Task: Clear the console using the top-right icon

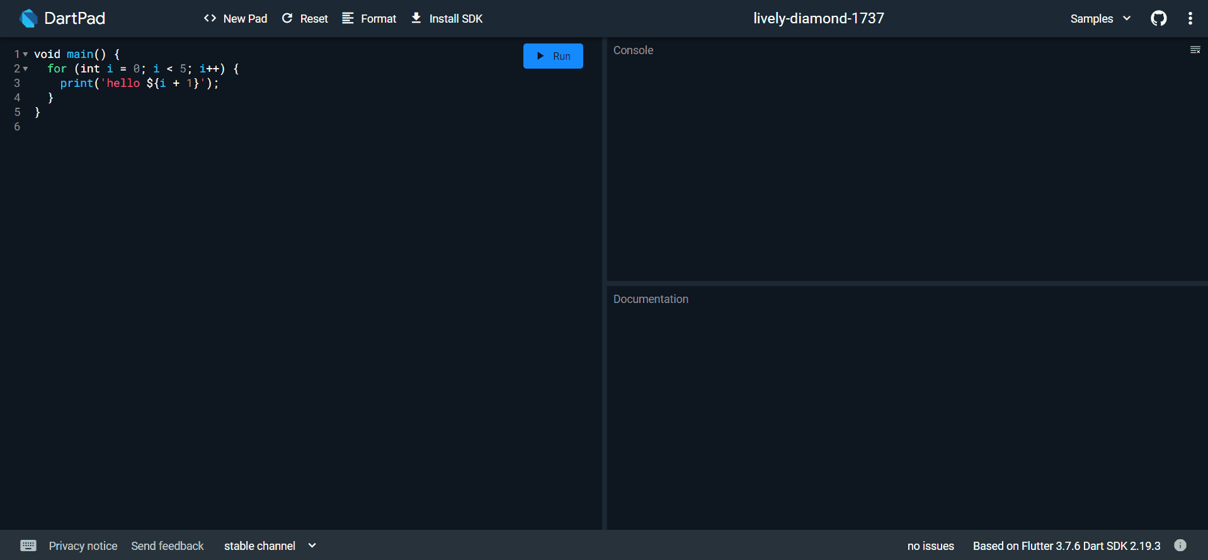Action: (1195, 50)
